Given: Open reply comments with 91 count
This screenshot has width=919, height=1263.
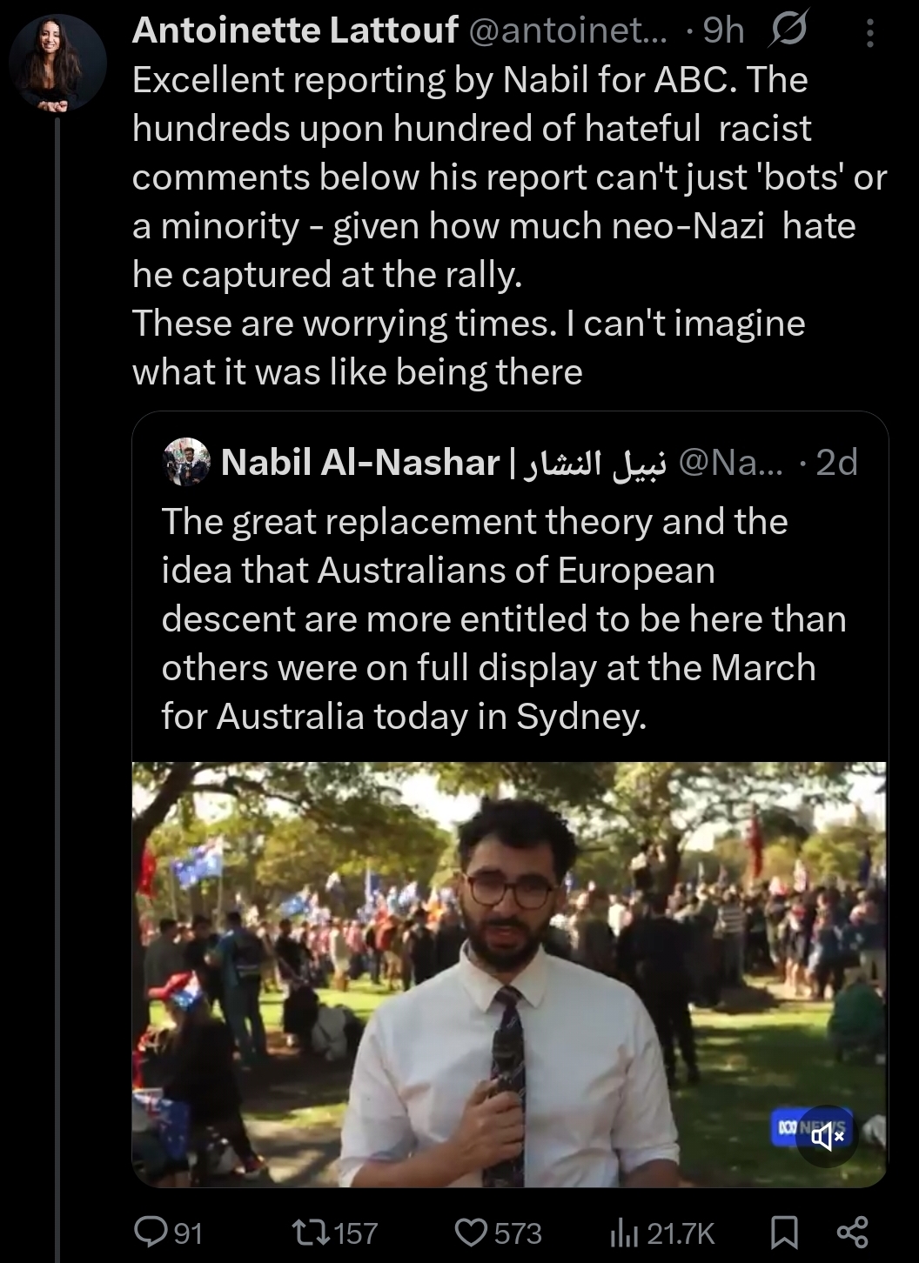Looking at the screenshot, I should pyautogui.click(x=169, y=1233).
